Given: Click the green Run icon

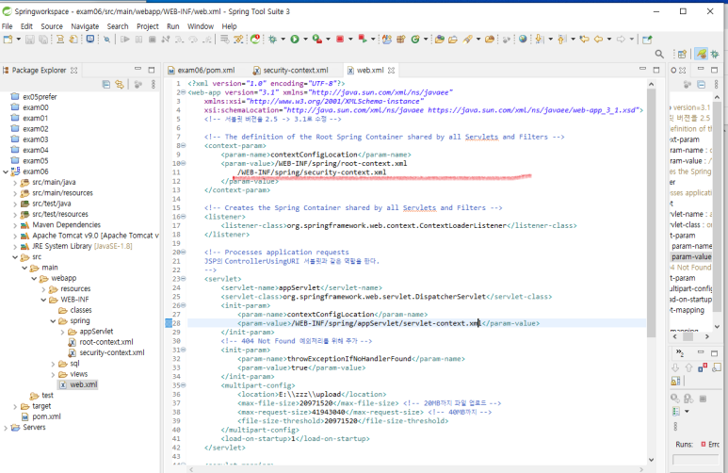Looking at the screenshot, I should pyautogui.click(x=295, y=40).
